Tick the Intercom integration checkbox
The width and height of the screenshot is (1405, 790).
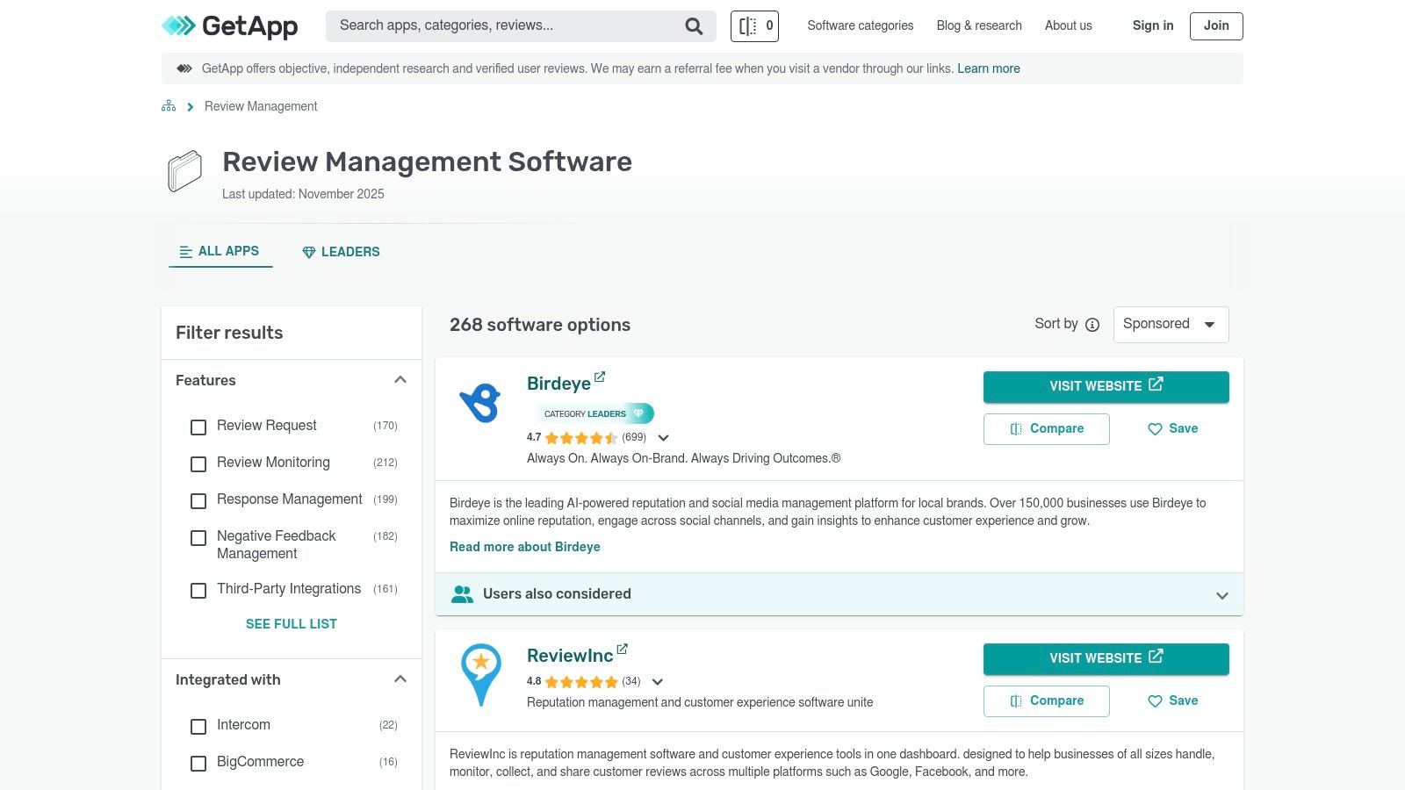pyautogui.click(x=198, y=726)
